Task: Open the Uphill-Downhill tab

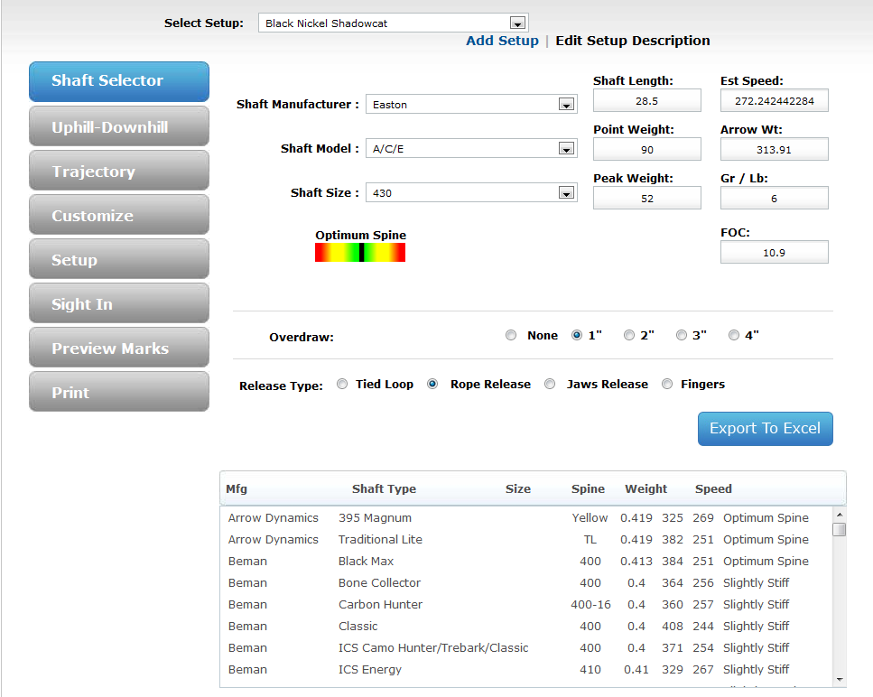Action: pyautogui.click(x=118, y=126)
